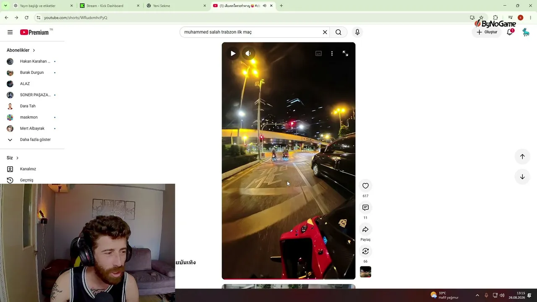Open clock and date 13:15
The width and height of the screenshot is (537, 302).
tap(517, 295)
